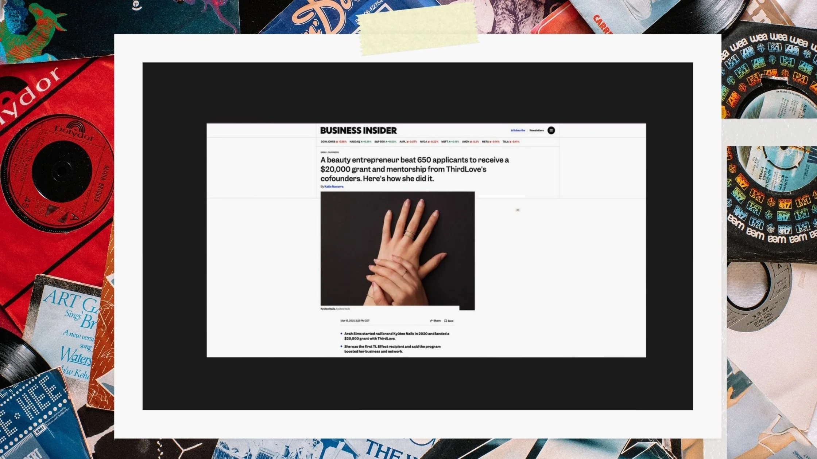Click the red down arrow beside DOW JONES
817x459 pixels.
pyautogui.click(x=337, y=142)
